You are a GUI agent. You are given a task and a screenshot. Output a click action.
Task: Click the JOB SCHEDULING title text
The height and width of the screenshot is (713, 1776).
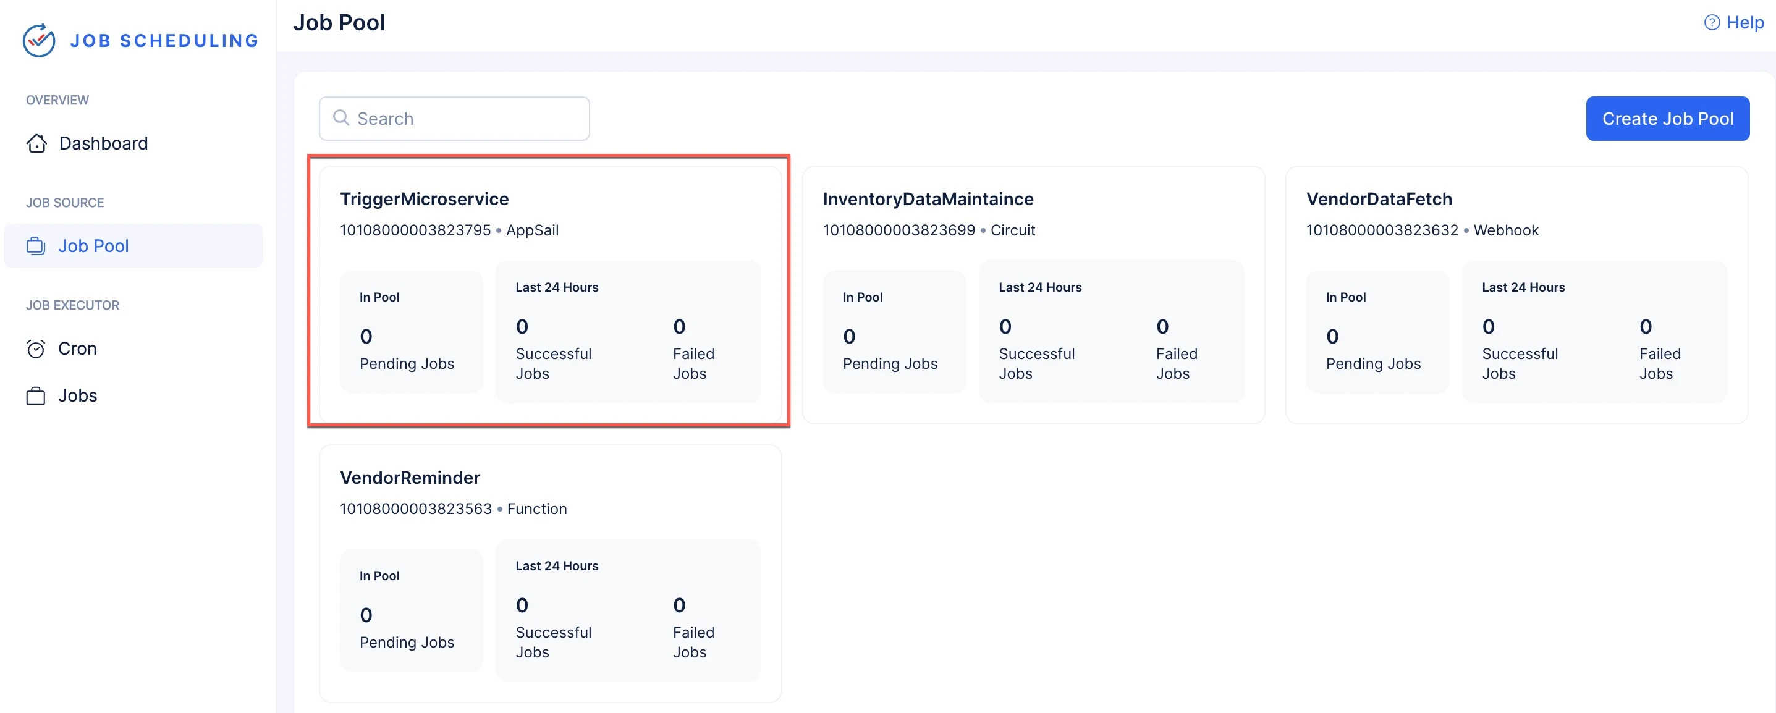pos(164,41)
